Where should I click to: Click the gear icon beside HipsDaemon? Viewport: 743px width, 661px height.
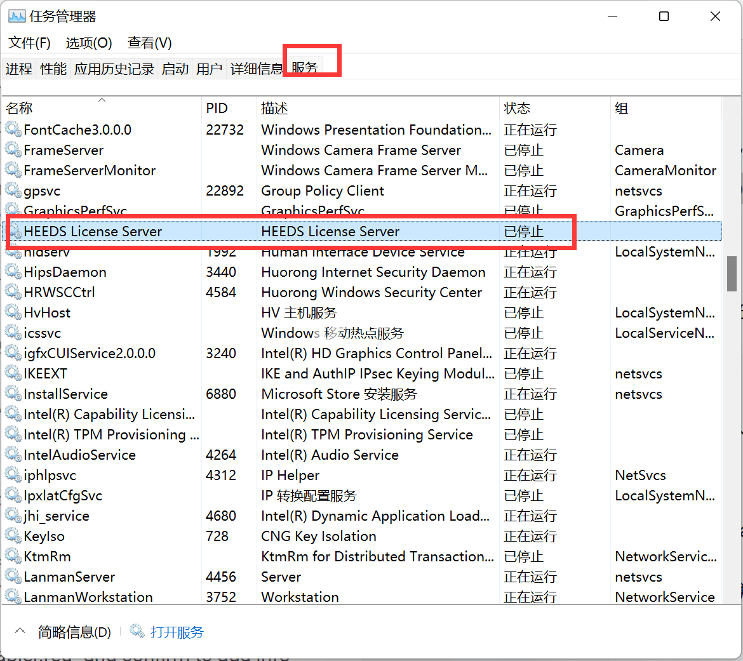click(13, 272)
